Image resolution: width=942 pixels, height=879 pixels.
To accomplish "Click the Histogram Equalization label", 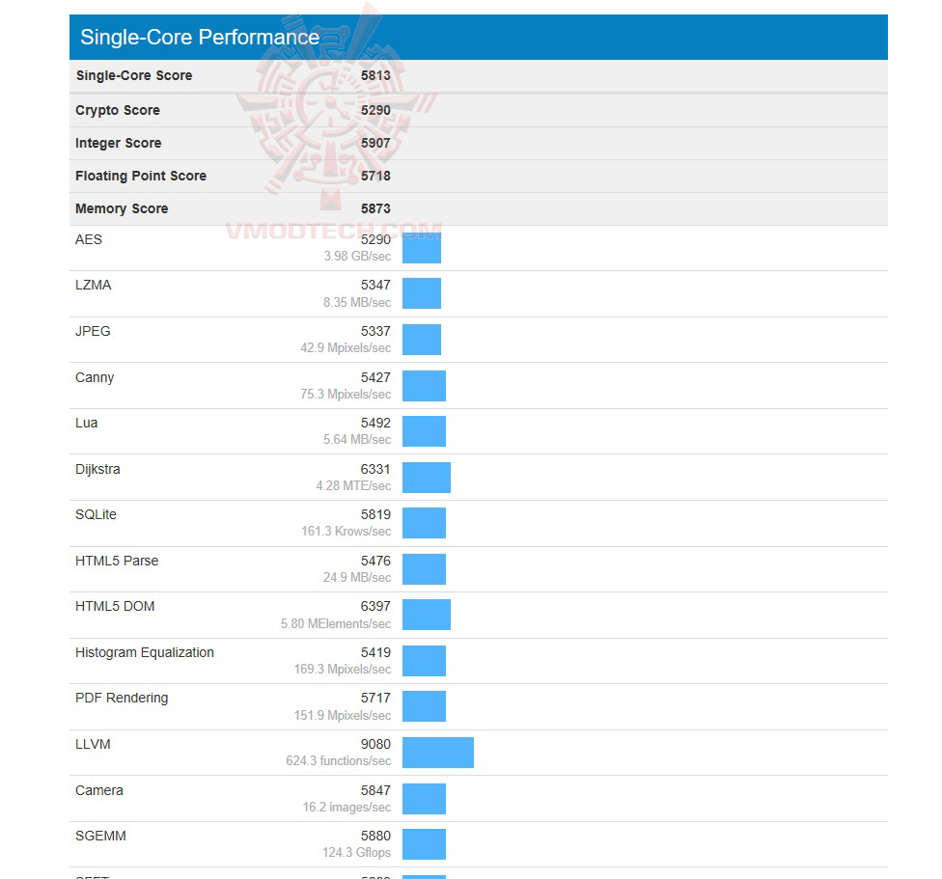I will point(145,653).
